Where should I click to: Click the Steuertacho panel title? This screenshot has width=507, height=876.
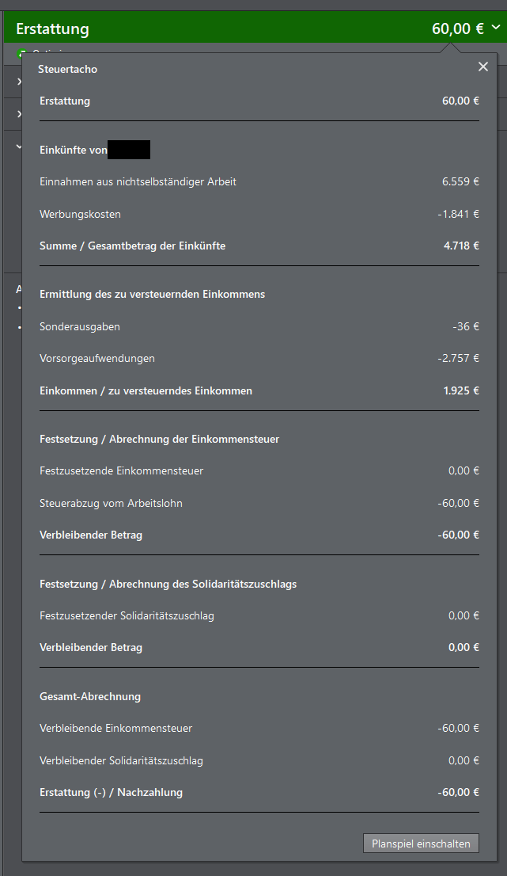[67, 69]
